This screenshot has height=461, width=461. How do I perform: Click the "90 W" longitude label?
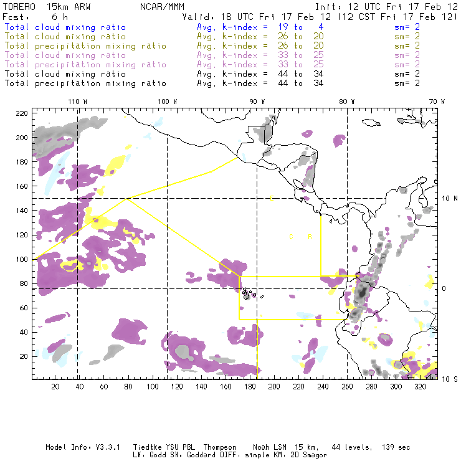(x=257, y=102)
